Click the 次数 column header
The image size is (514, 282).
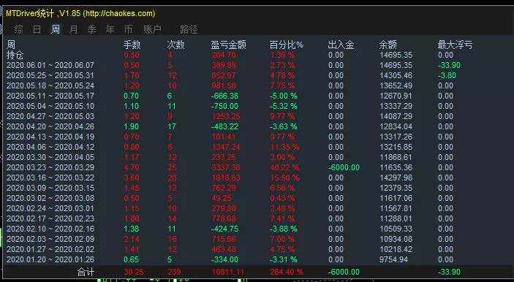point(175,45)
